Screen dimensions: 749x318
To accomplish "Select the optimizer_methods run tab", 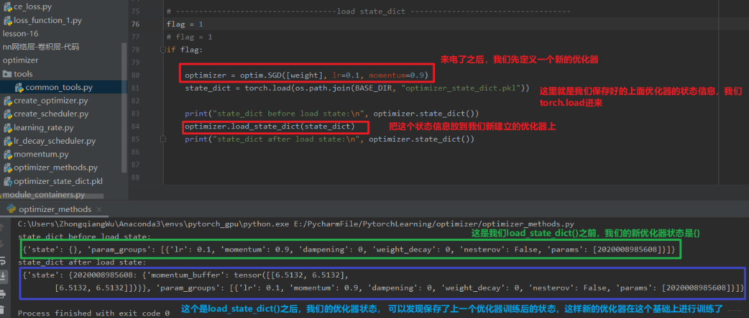I will (55, 209).
